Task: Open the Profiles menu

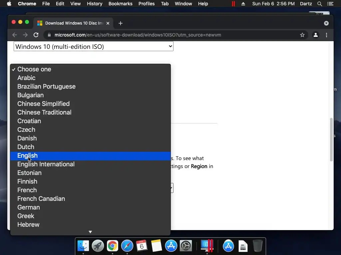Action: (x=147, y=4)
